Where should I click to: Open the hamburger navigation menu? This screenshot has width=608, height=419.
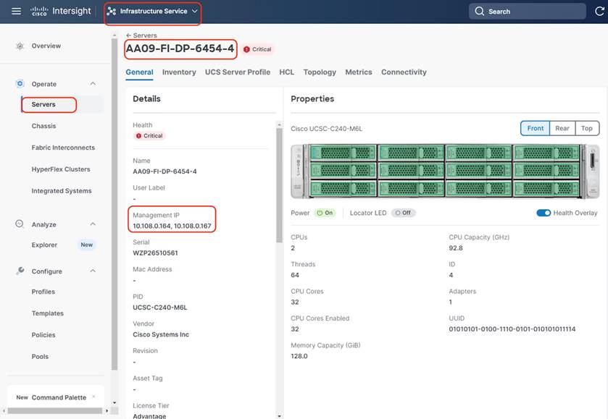tap(16, 12)
